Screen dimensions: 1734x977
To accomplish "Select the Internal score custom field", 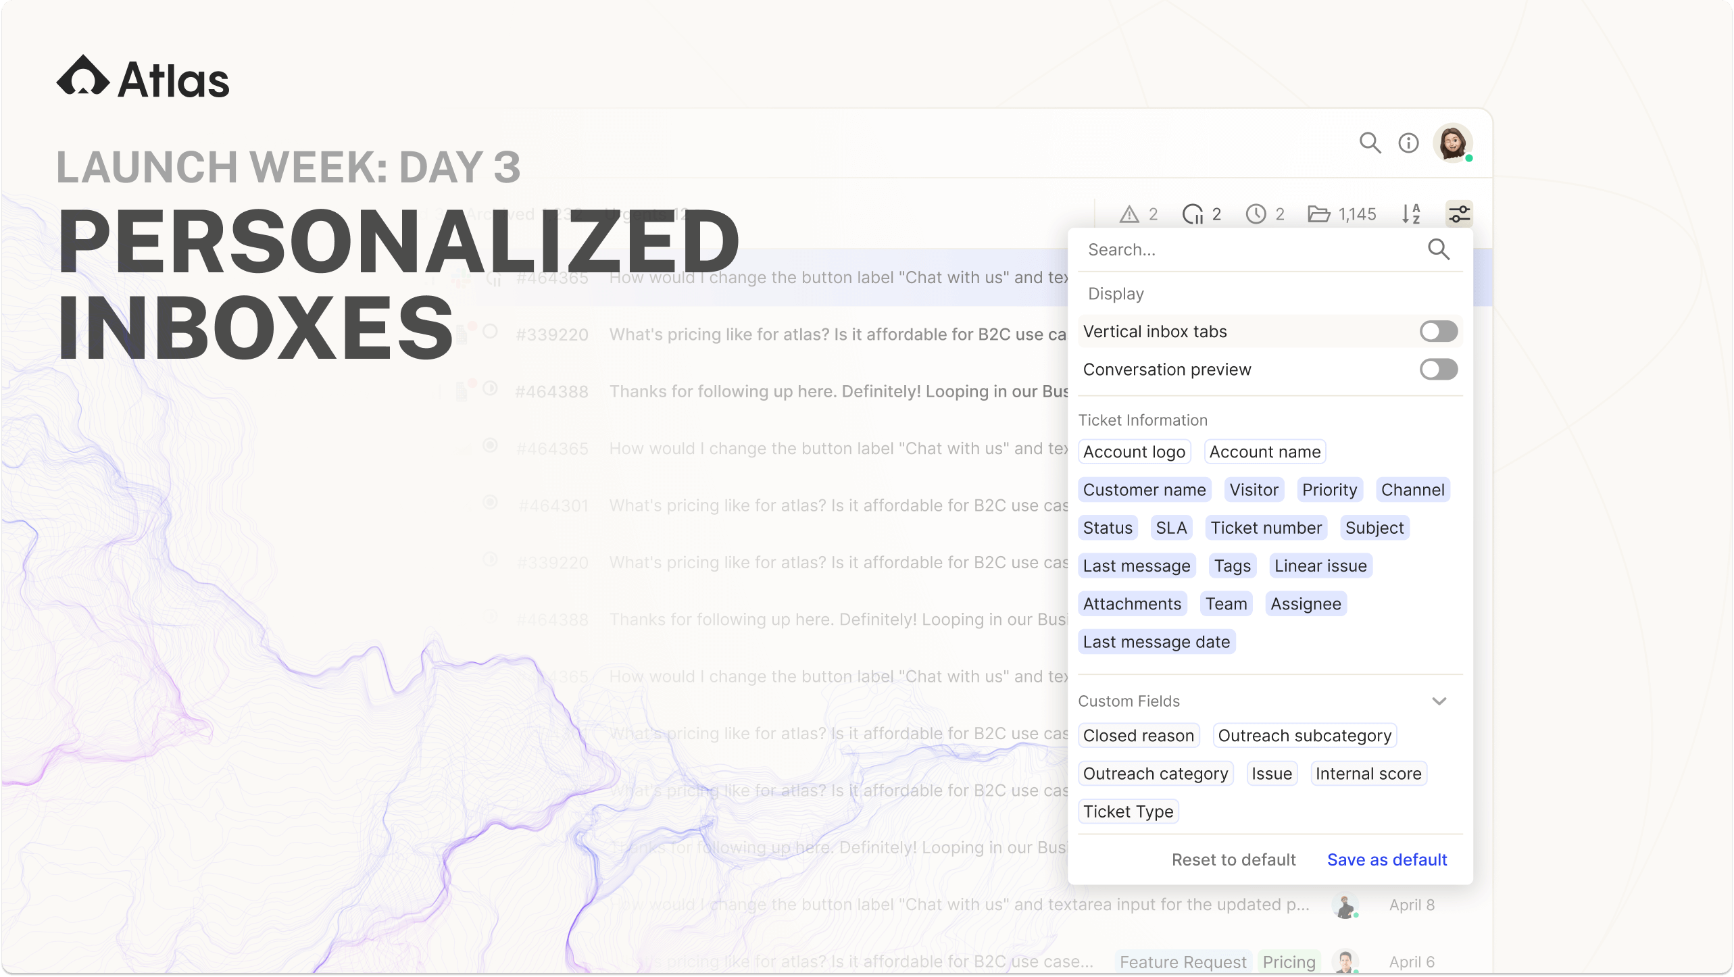I will tap(1368, 774).
